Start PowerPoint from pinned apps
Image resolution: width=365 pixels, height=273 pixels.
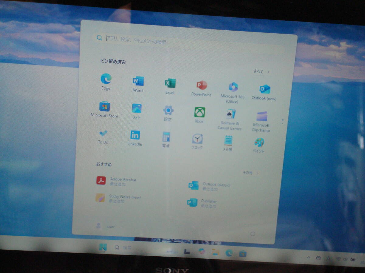click(201, 89)
